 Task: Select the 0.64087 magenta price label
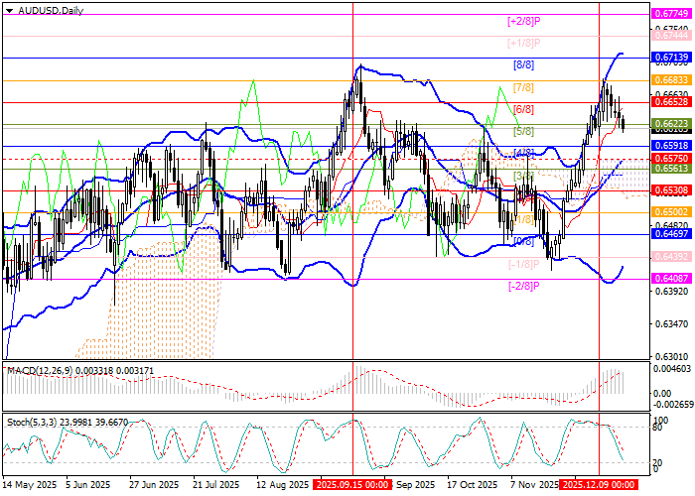coord(671,278)
